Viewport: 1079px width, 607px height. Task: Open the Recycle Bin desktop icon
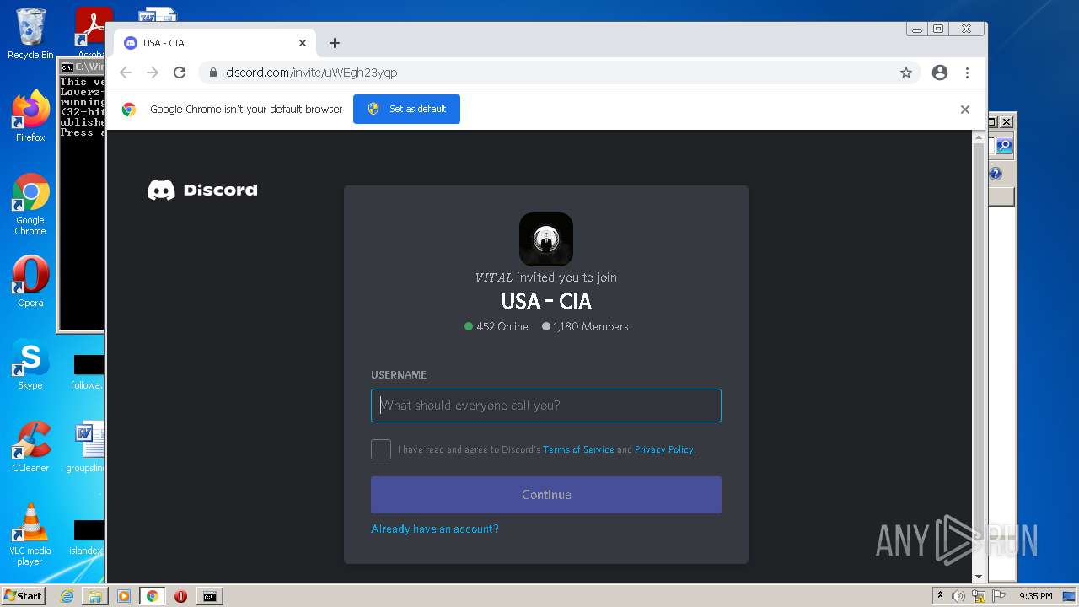[x=30, y=34]
